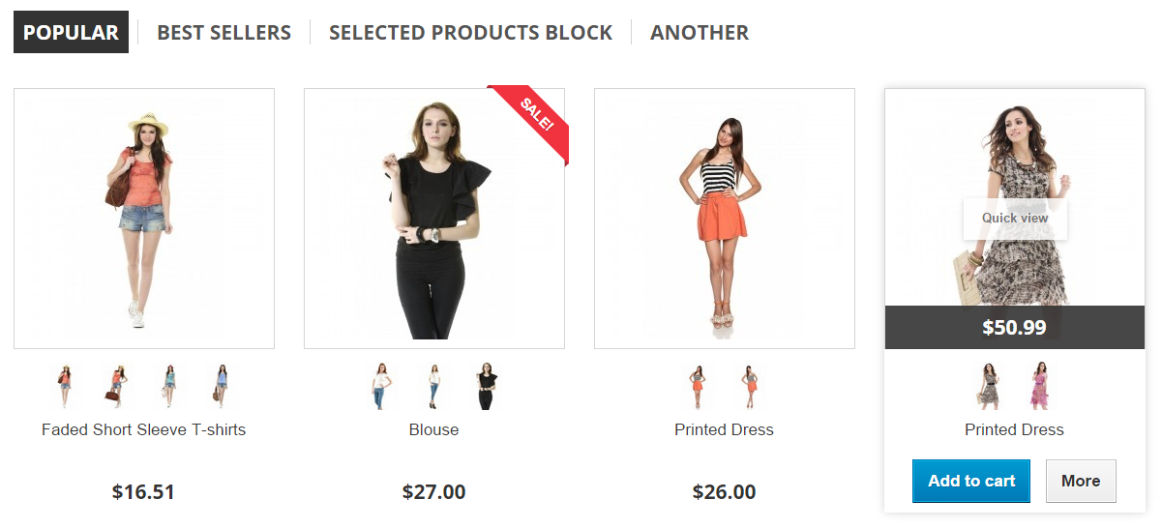The width and height of the screenshot is (1162, 529).
Task: Open the Selected Products Block tab
Action: tap(470, 33)
